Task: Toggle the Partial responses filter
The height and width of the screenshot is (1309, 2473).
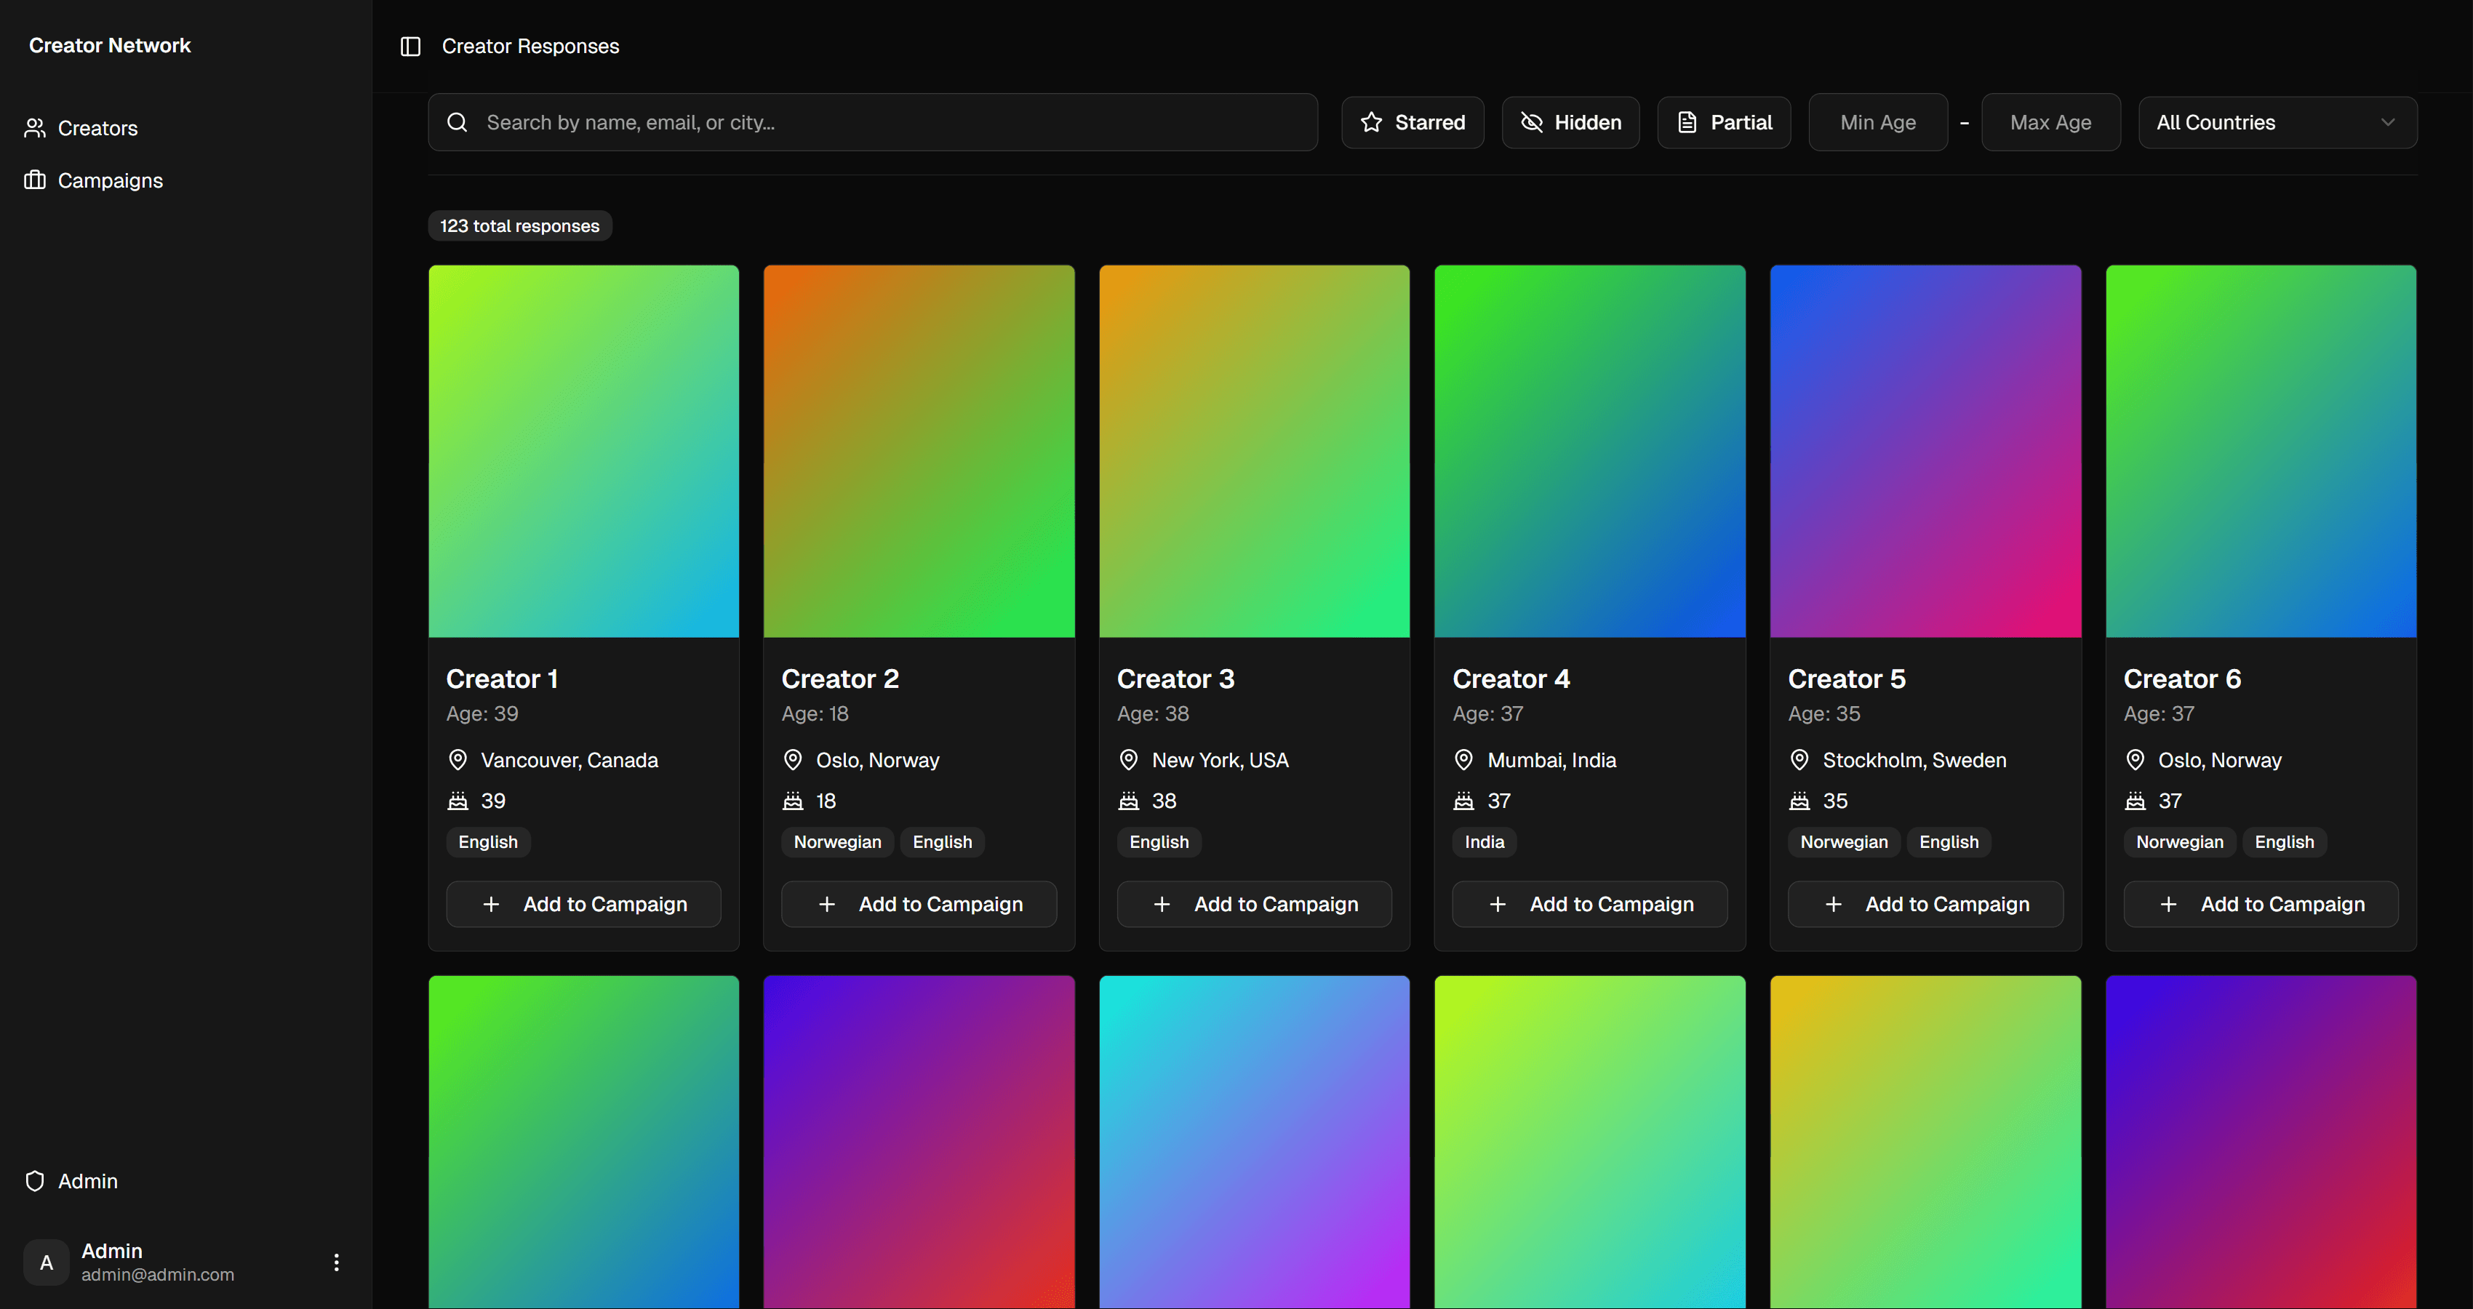Action: 1723,122
